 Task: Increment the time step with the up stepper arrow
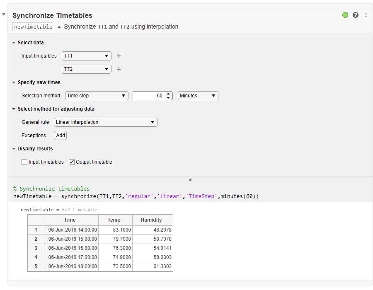point(168,94)
